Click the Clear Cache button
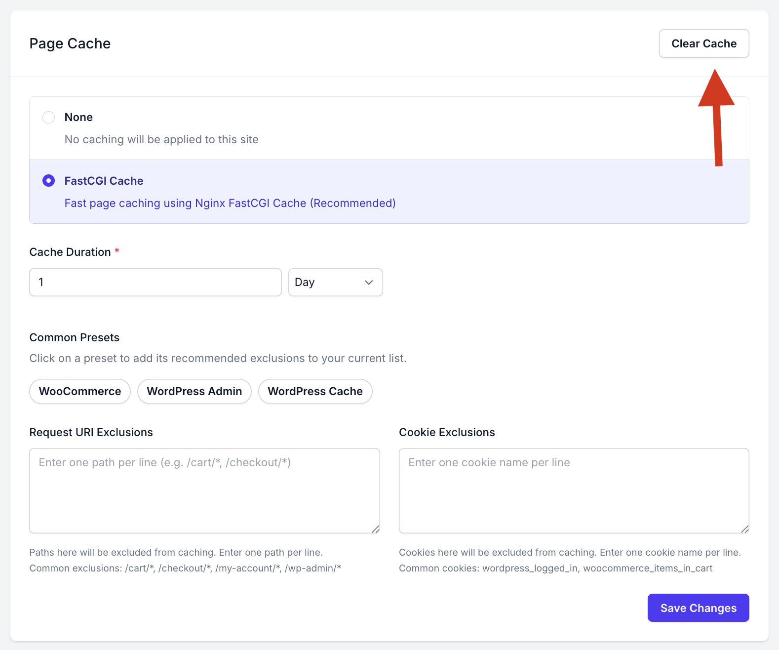The width and height of the screenshot is (779, 650). tap(704, 43)
